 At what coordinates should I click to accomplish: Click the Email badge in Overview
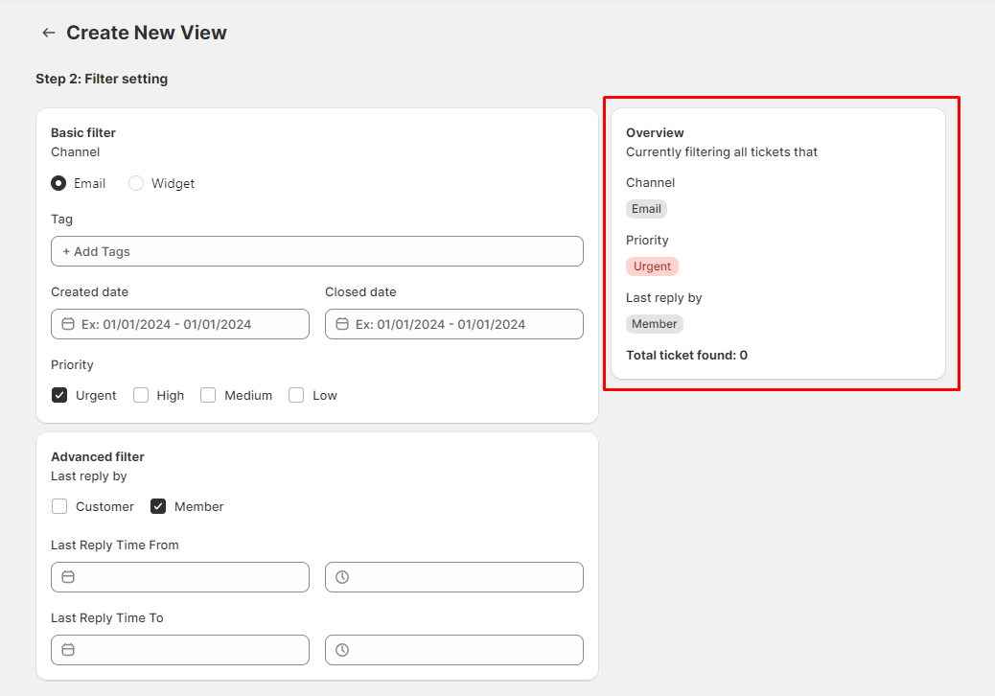click(646, 209)
